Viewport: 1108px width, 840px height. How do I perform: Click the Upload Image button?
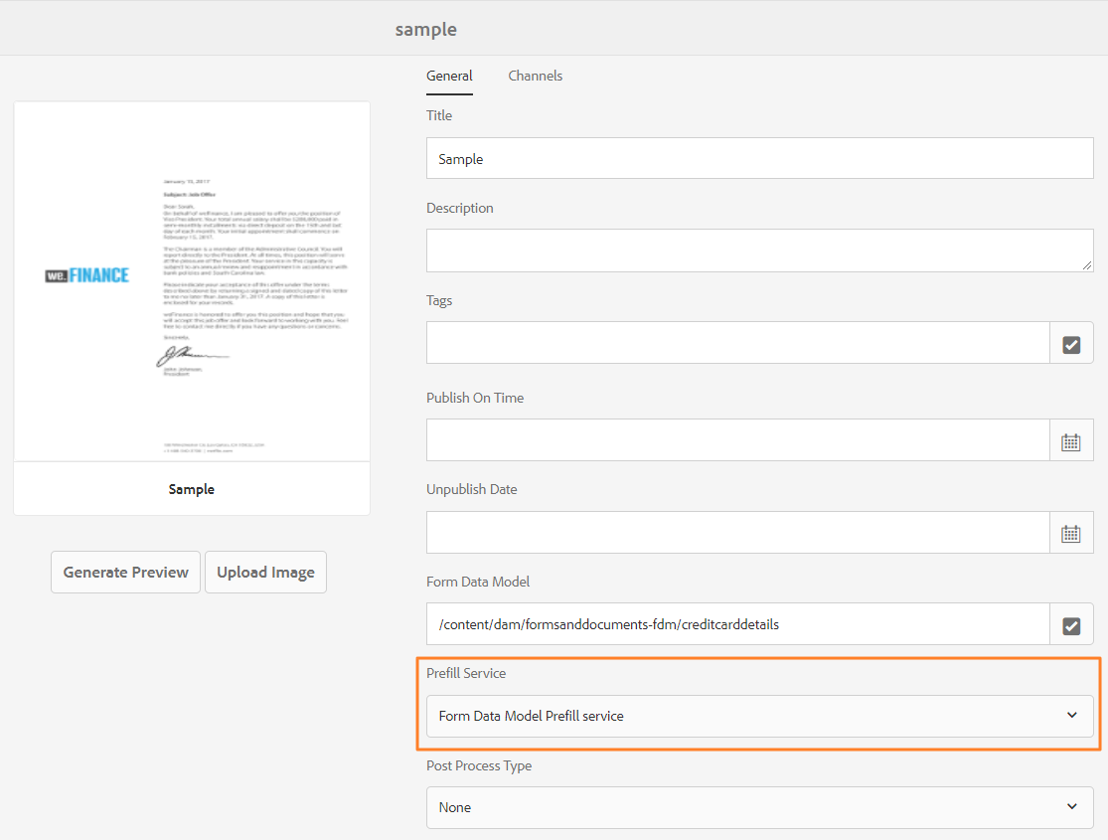[x=265, y=573]
